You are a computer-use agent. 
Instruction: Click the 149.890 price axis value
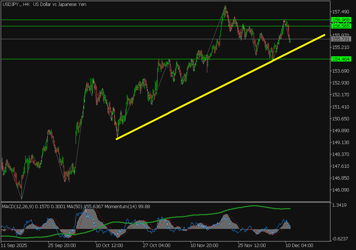coord(340,131)
